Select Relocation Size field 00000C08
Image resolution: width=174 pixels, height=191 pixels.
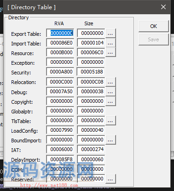click(x=91, y=82)
